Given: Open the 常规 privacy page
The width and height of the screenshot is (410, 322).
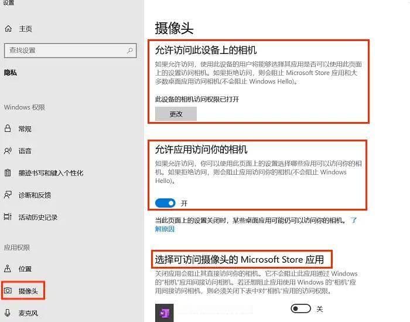Looking at the screenshot, I should (x=25, y=128).
